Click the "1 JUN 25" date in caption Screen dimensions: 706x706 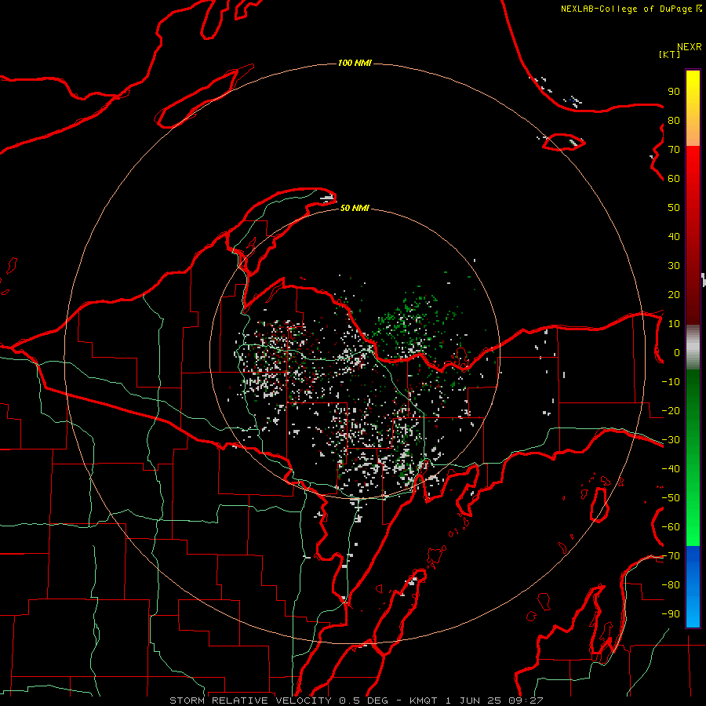(473, 701)
